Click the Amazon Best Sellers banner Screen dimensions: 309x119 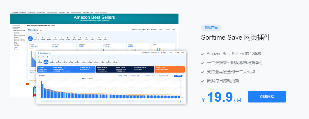click(x=94, y=19)
